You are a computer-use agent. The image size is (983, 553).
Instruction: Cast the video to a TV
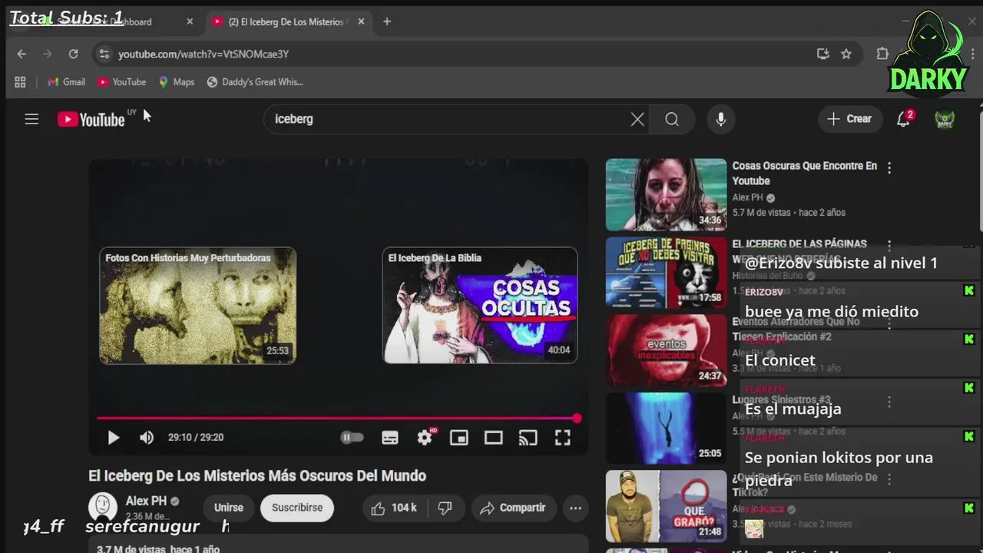coord(528,438)
